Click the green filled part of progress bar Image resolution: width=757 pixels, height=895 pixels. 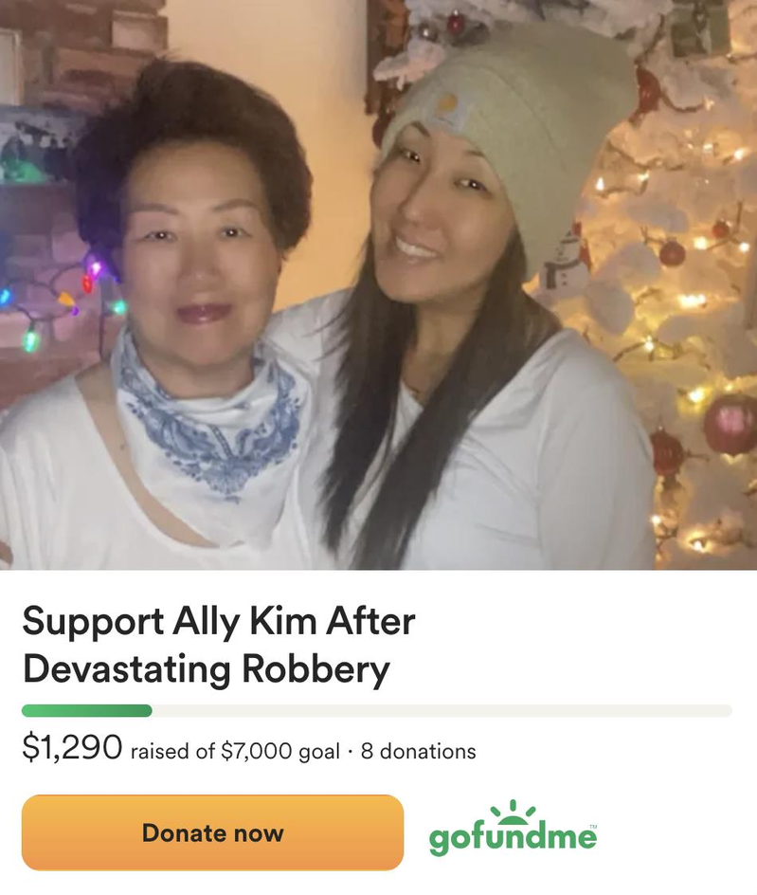click(87, 711)
